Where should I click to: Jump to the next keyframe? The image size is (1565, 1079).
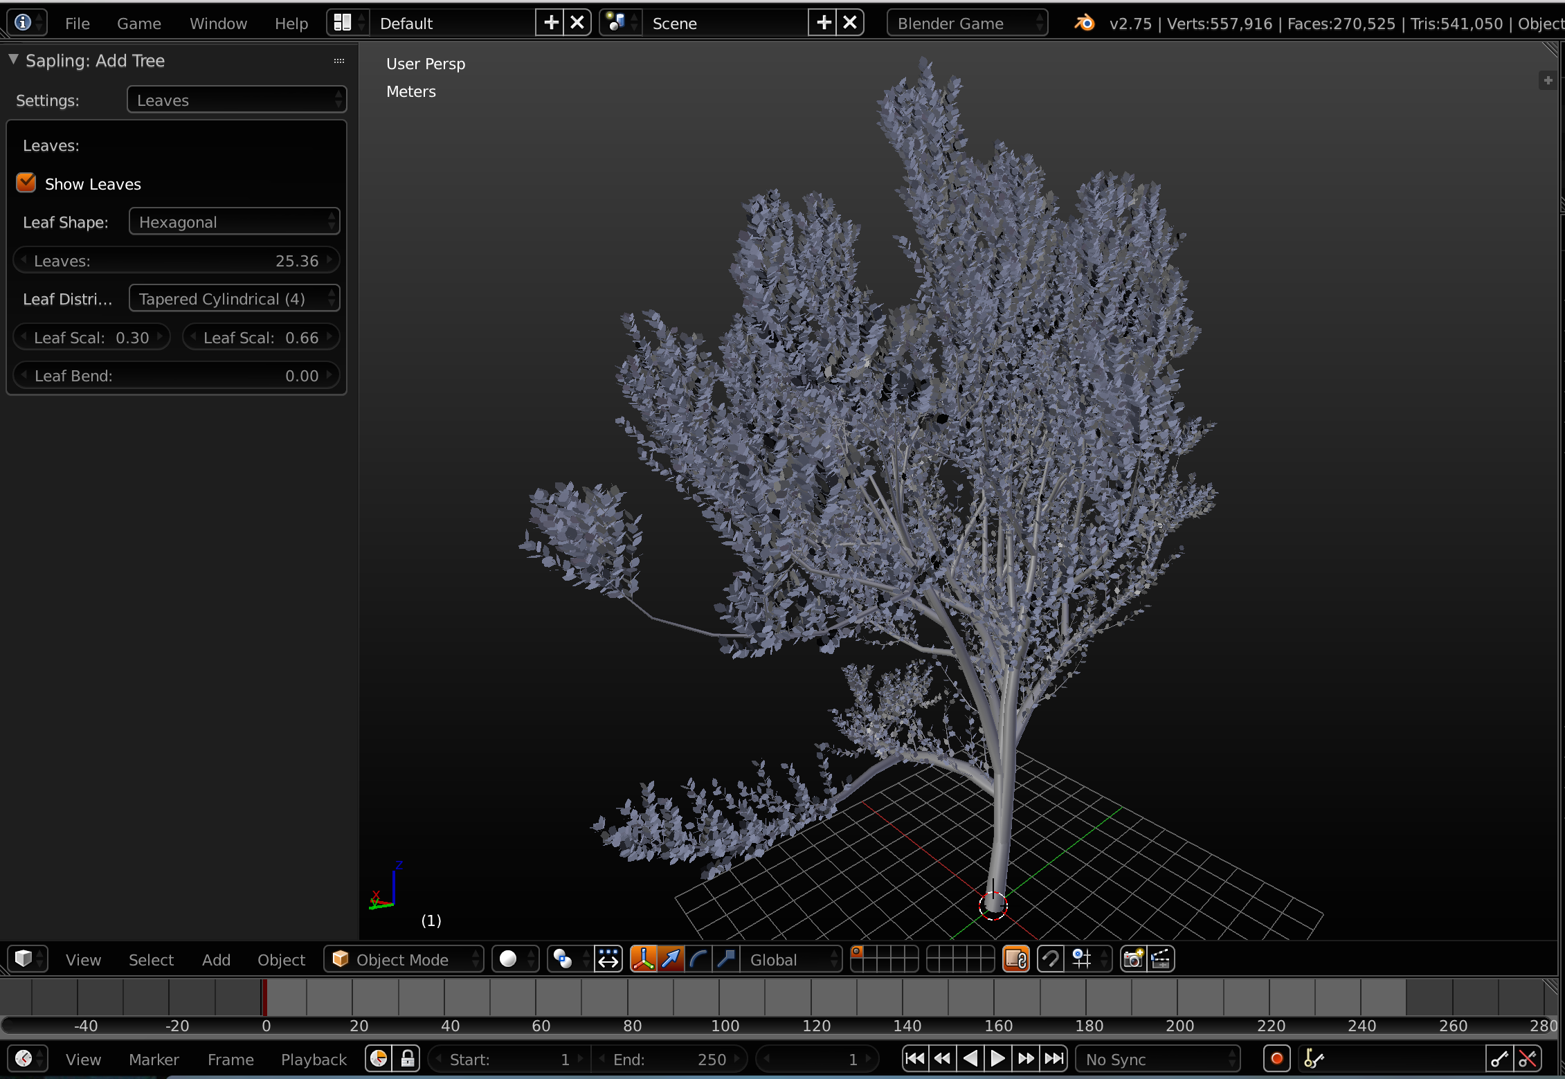click(x=1026, y=1058)
